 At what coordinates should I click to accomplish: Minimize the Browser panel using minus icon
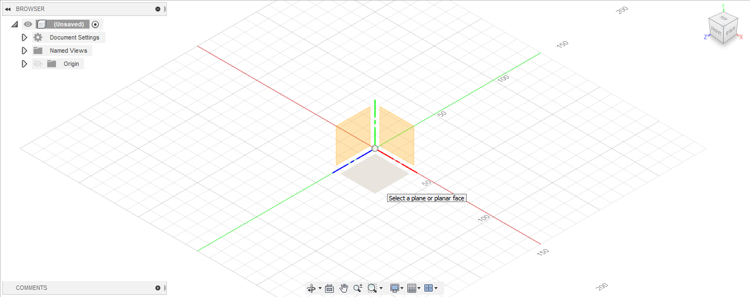158,9
